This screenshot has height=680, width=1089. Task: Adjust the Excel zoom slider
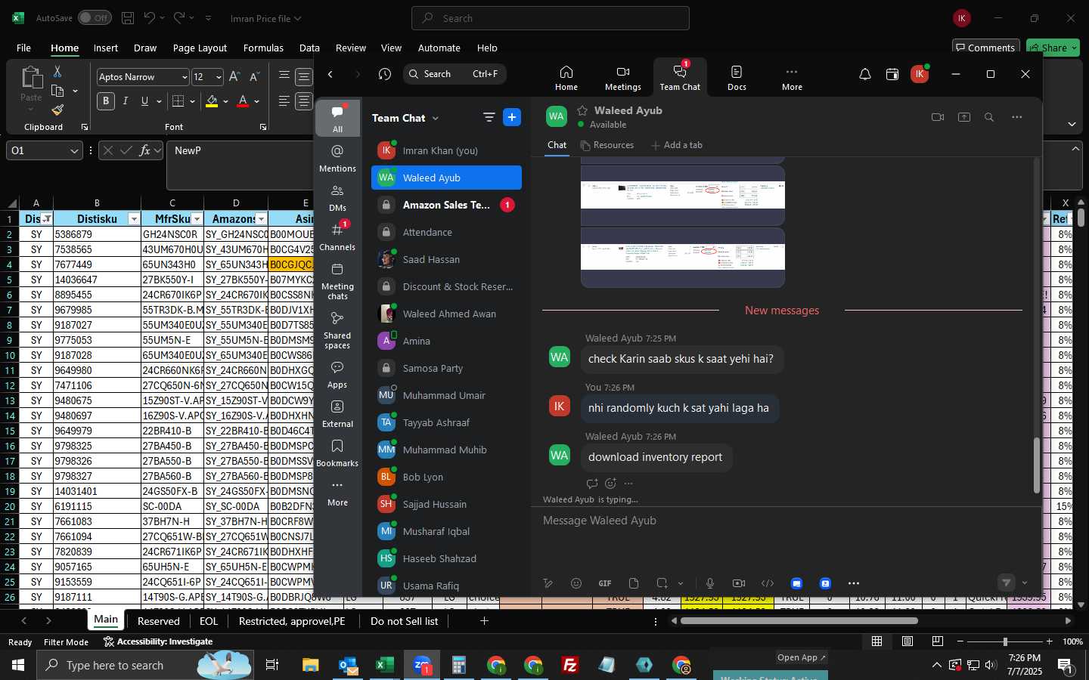tap(1004, 641)
